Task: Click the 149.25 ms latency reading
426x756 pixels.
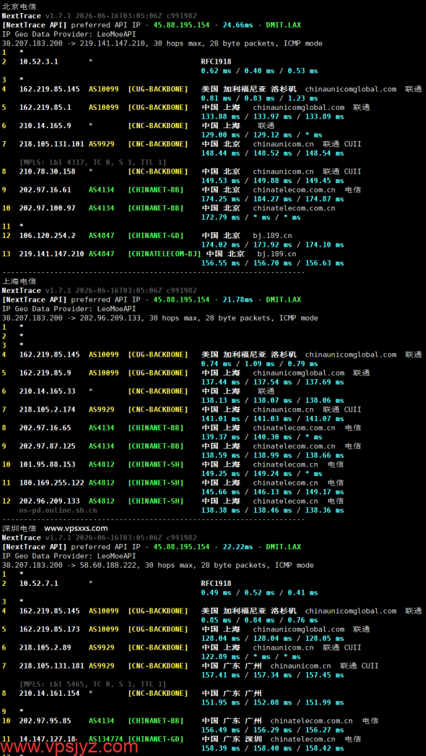Action: pyautogui.click(x=221, y=473)
